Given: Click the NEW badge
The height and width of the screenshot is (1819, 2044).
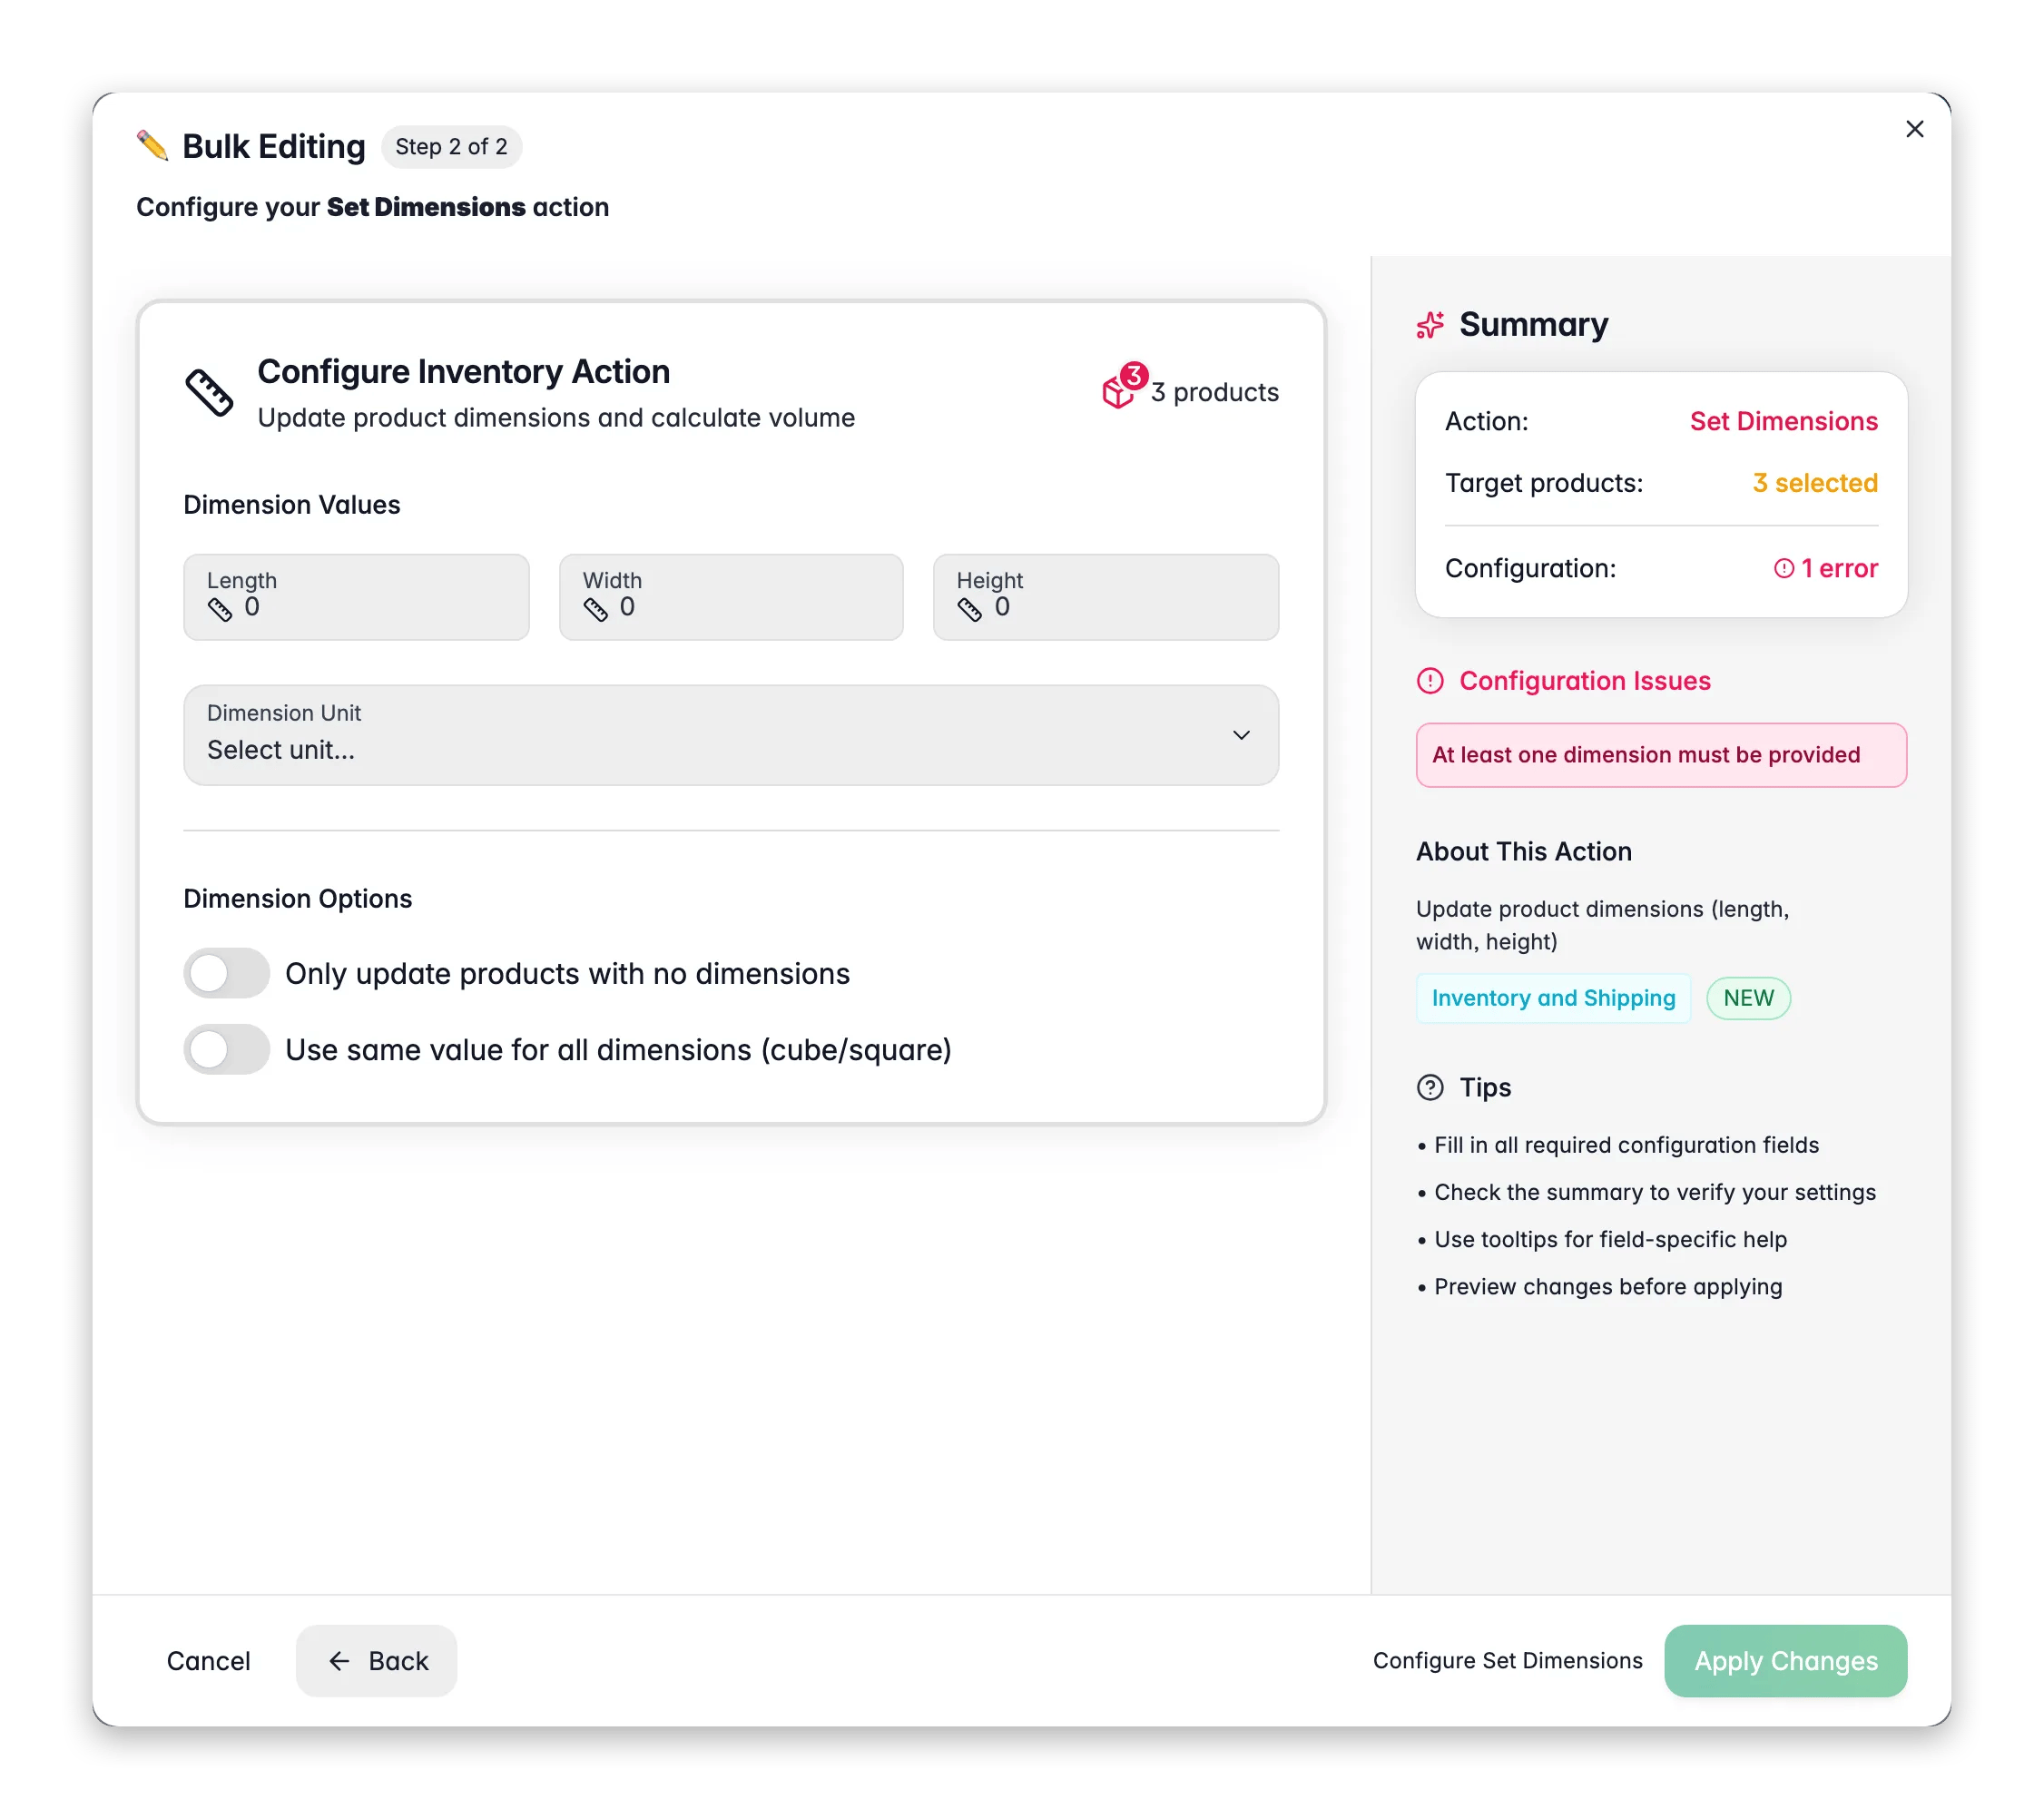Looking at the screenshot, I should click(x=1748, y=998).
